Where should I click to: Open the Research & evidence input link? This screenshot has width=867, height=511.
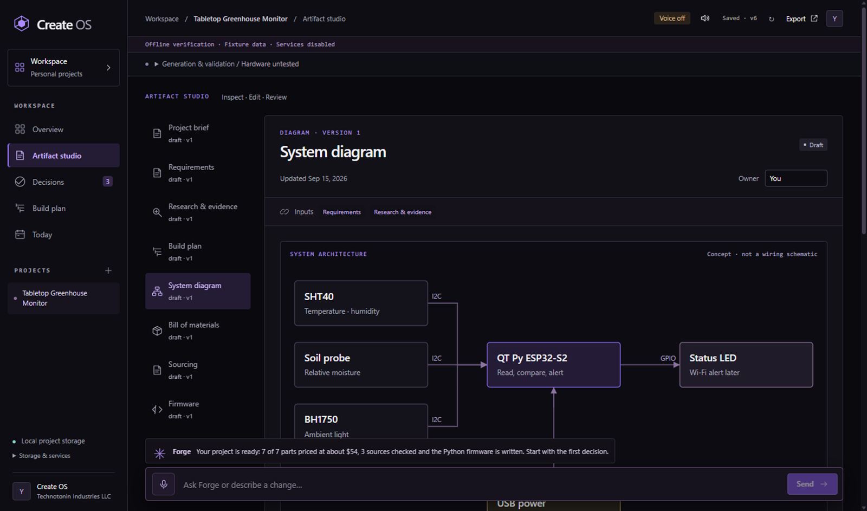(403, 212)
